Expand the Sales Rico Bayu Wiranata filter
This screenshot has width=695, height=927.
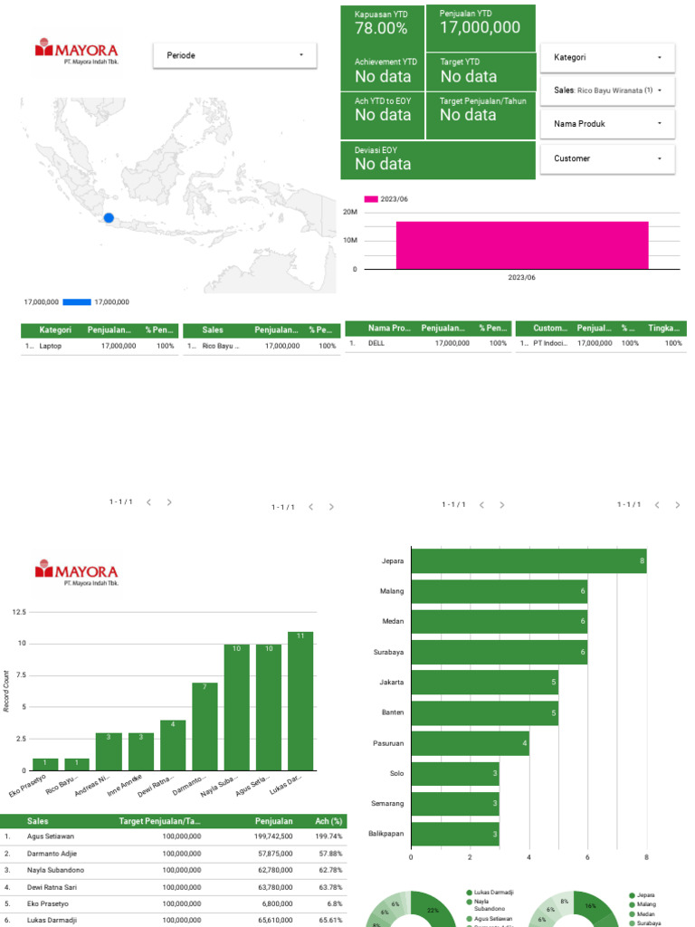pyautogui.click(x=607, y=91)
